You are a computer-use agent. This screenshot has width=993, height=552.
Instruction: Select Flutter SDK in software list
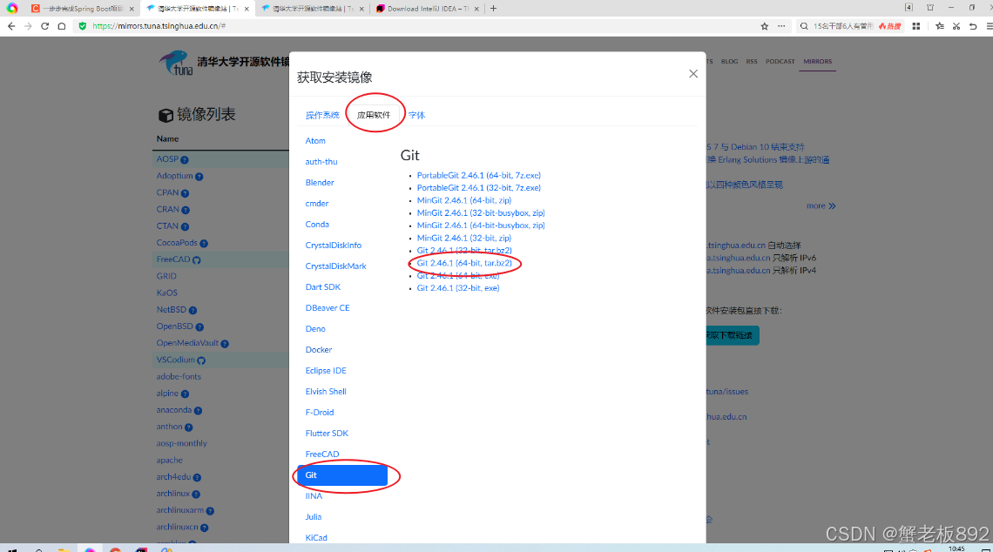point(327,433)
